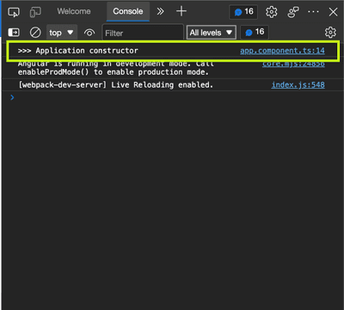Open DevTools settings gear in top bar
The image size is (344, 310).
271,12
